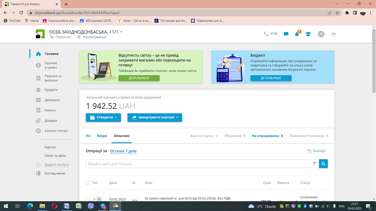Open the Налаштування settings link

click(94, 37)
